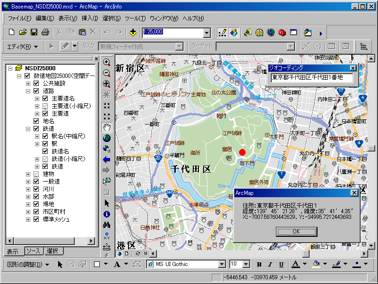Zoom to Full Extent globe icon
The image size is (378, 284).
pos(107,138)
